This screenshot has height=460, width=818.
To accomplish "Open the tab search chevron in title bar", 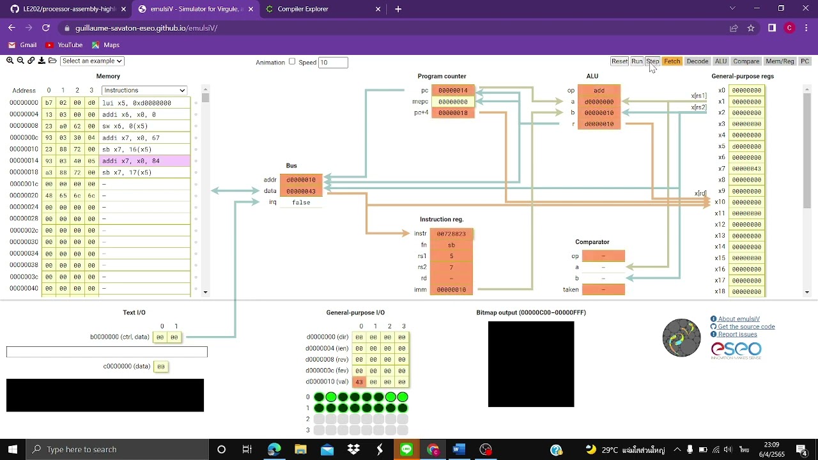I will [x=732, y=8].
